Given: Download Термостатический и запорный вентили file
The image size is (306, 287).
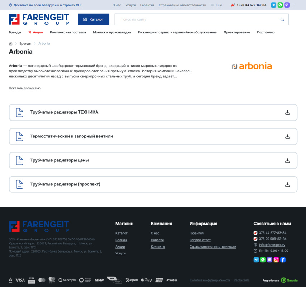Looking at the screenshot, I should point(287,137).
